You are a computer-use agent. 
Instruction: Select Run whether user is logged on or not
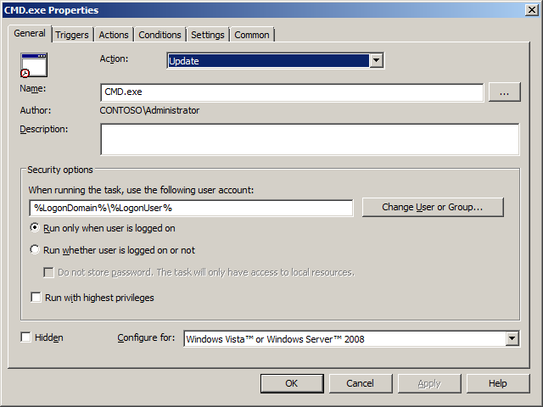coord(35,250)
